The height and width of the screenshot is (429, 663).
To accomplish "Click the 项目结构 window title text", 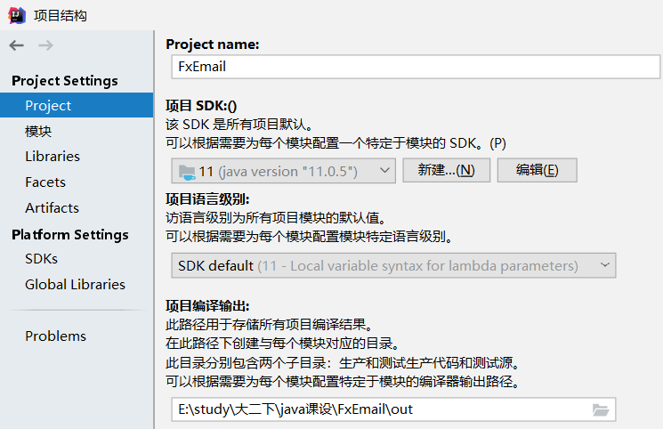I will coord(61,16).
